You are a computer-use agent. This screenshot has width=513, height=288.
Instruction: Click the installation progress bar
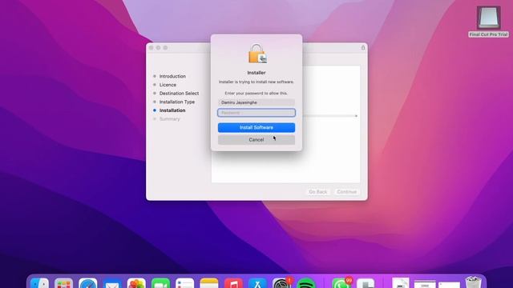click(x=329, y=116)
